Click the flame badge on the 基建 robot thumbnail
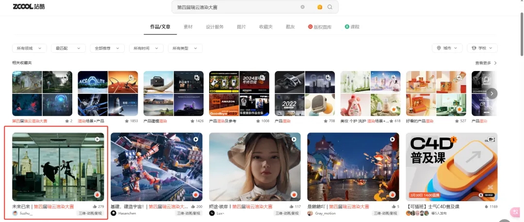This screenshot has width=524, height=222. pyautogui.click(x=196, y=194)
